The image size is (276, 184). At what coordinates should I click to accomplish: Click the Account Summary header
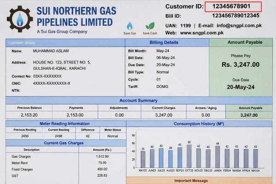pos(138,101)
